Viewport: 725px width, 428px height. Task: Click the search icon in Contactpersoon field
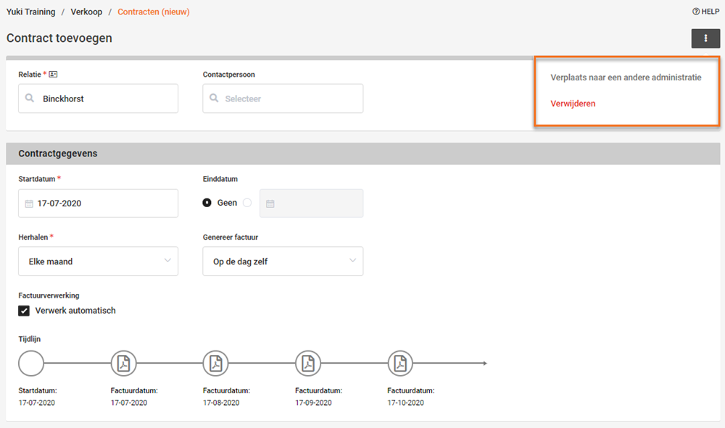pyautogui.click(x=214, y=98)
